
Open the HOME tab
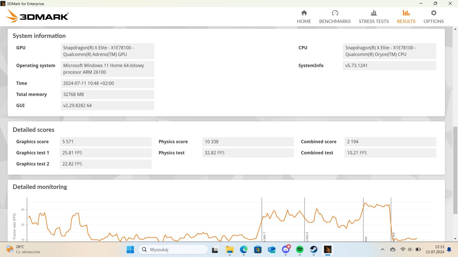point(304,17)
